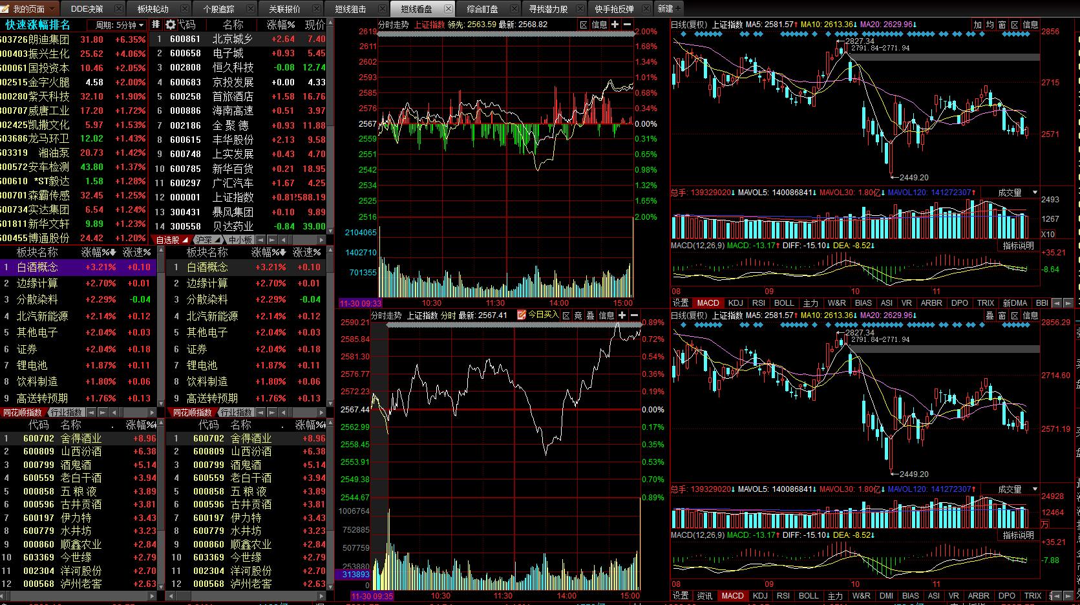The image size is (1080, 605).
Task: Toggle 叠 overlay on bottom daily chart
Action: pos(990,315)
